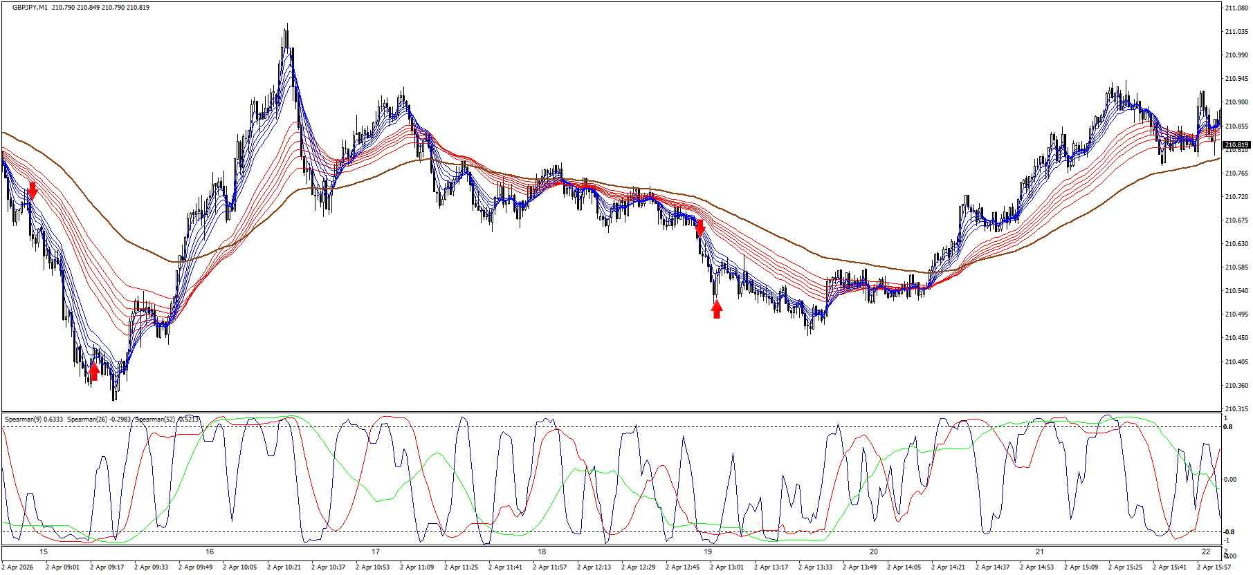Click the 210.585 price scale label
Image resolution: width=1253 pixels, height=575 pixels.
(x=1236, y=267)
